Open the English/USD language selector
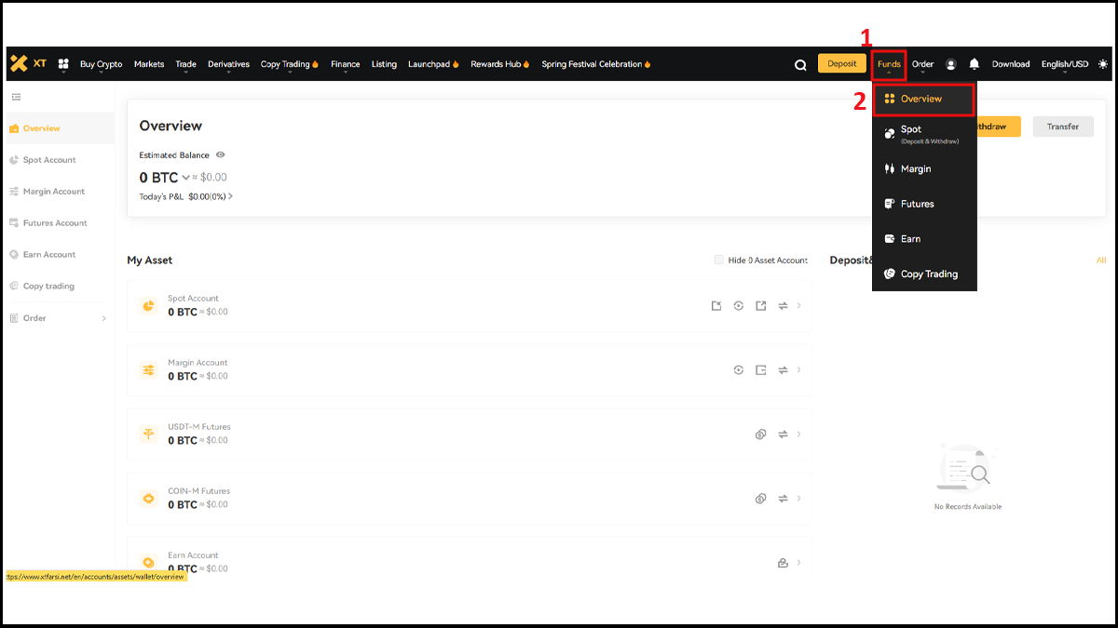 coord(1065,64)
